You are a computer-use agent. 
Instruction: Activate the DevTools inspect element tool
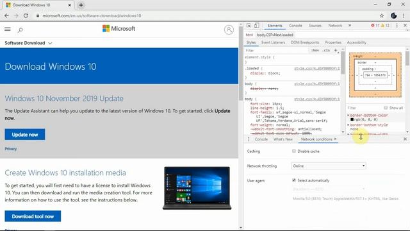(x=249, y=26)
